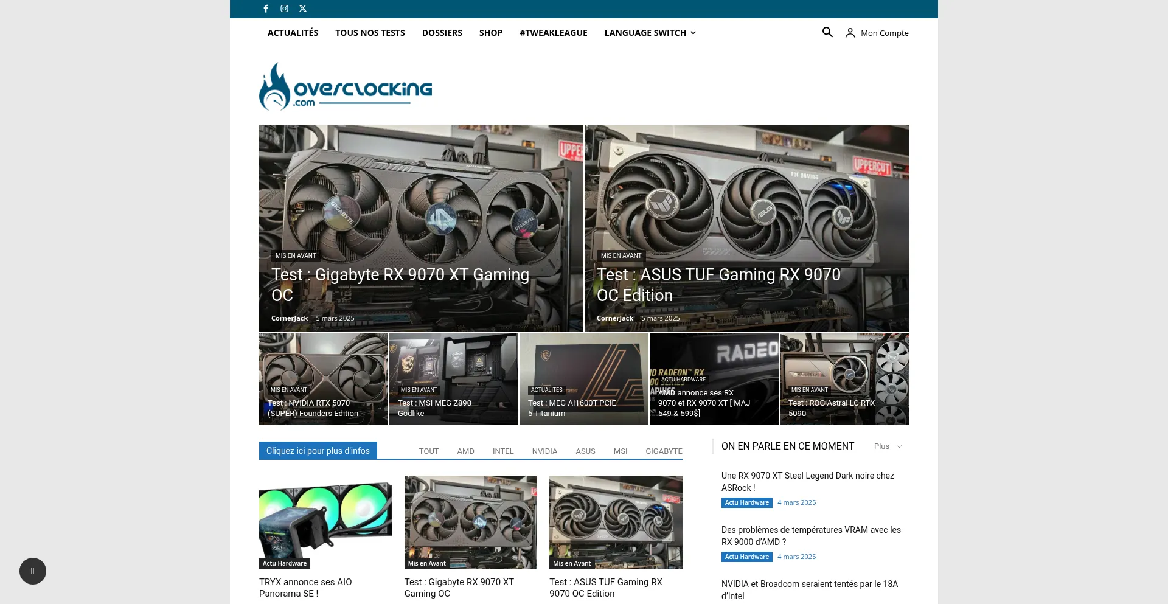This screenshot has height=604, width=1168.
Task: Open NVIDIA RTX 5070 Founders Edition test tile
Action: pyautogui.click(x=324, y=379)
